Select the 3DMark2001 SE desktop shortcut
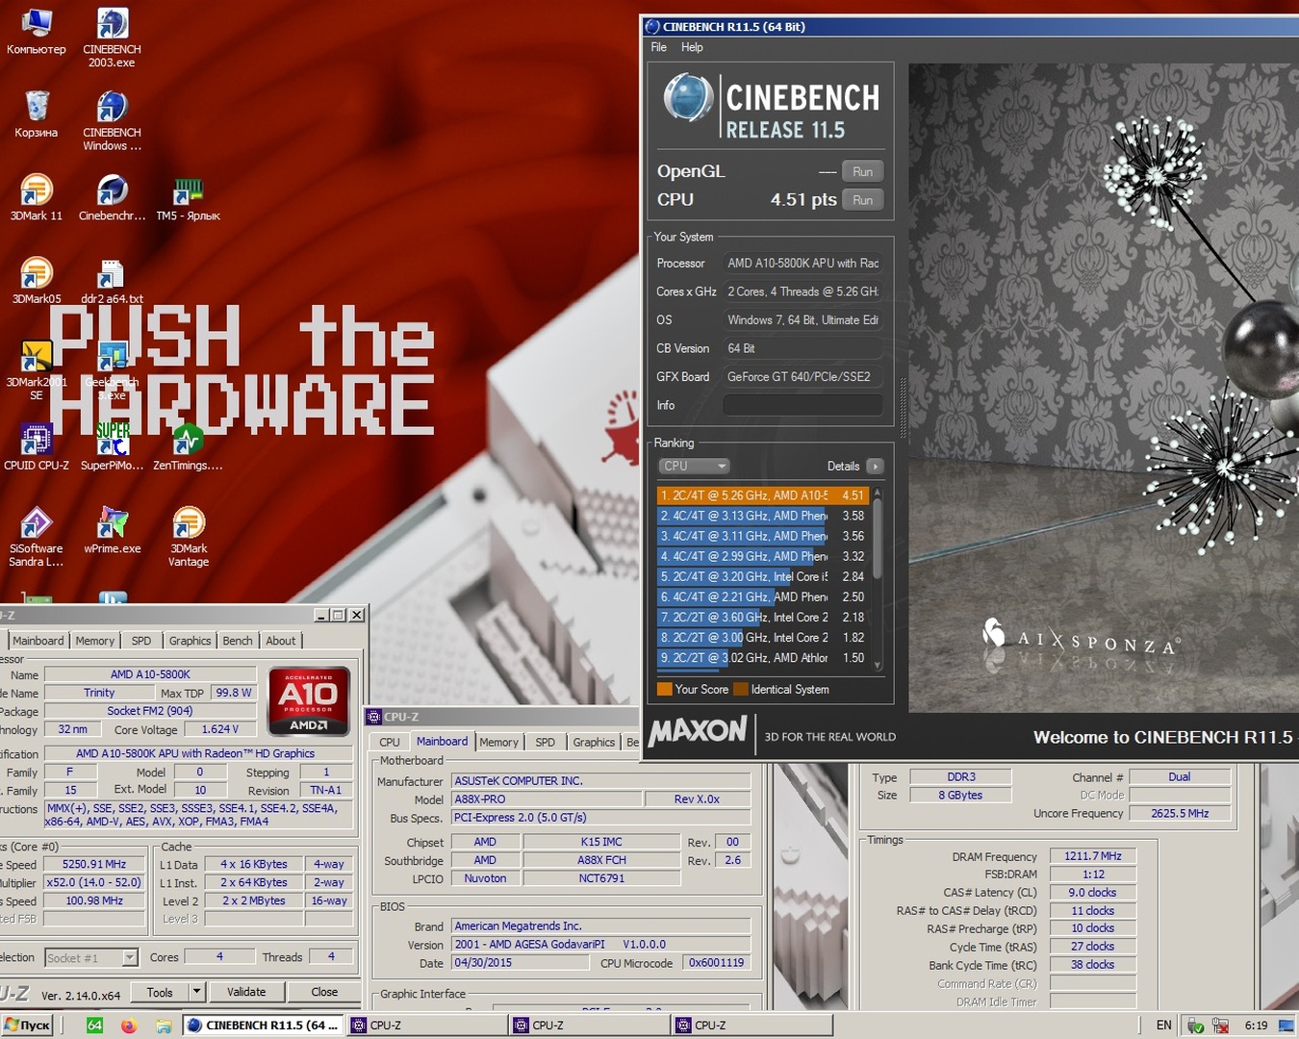1299x1039 pixels. pos(36,370)
